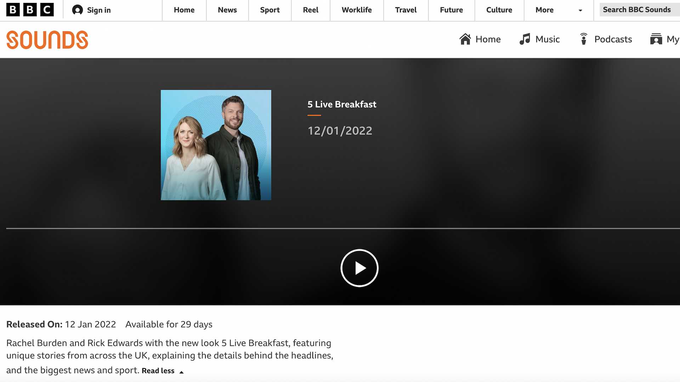The image size is (680, 382).
Task: Click the Read less arrow icon
Action: click(181, 372)
